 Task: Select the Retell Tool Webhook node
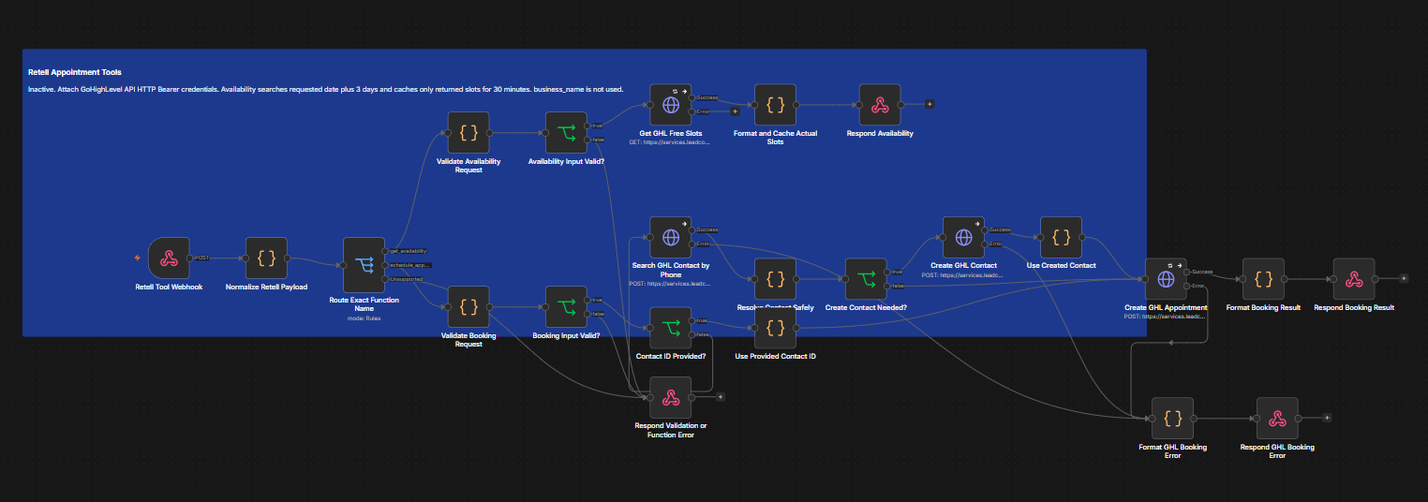point(169,258)
